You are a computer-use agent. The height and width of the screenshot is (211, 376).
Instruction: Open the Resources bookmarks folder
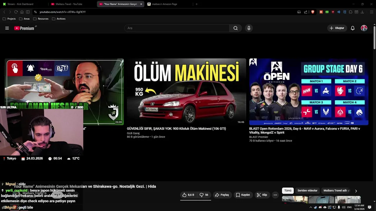41,19
